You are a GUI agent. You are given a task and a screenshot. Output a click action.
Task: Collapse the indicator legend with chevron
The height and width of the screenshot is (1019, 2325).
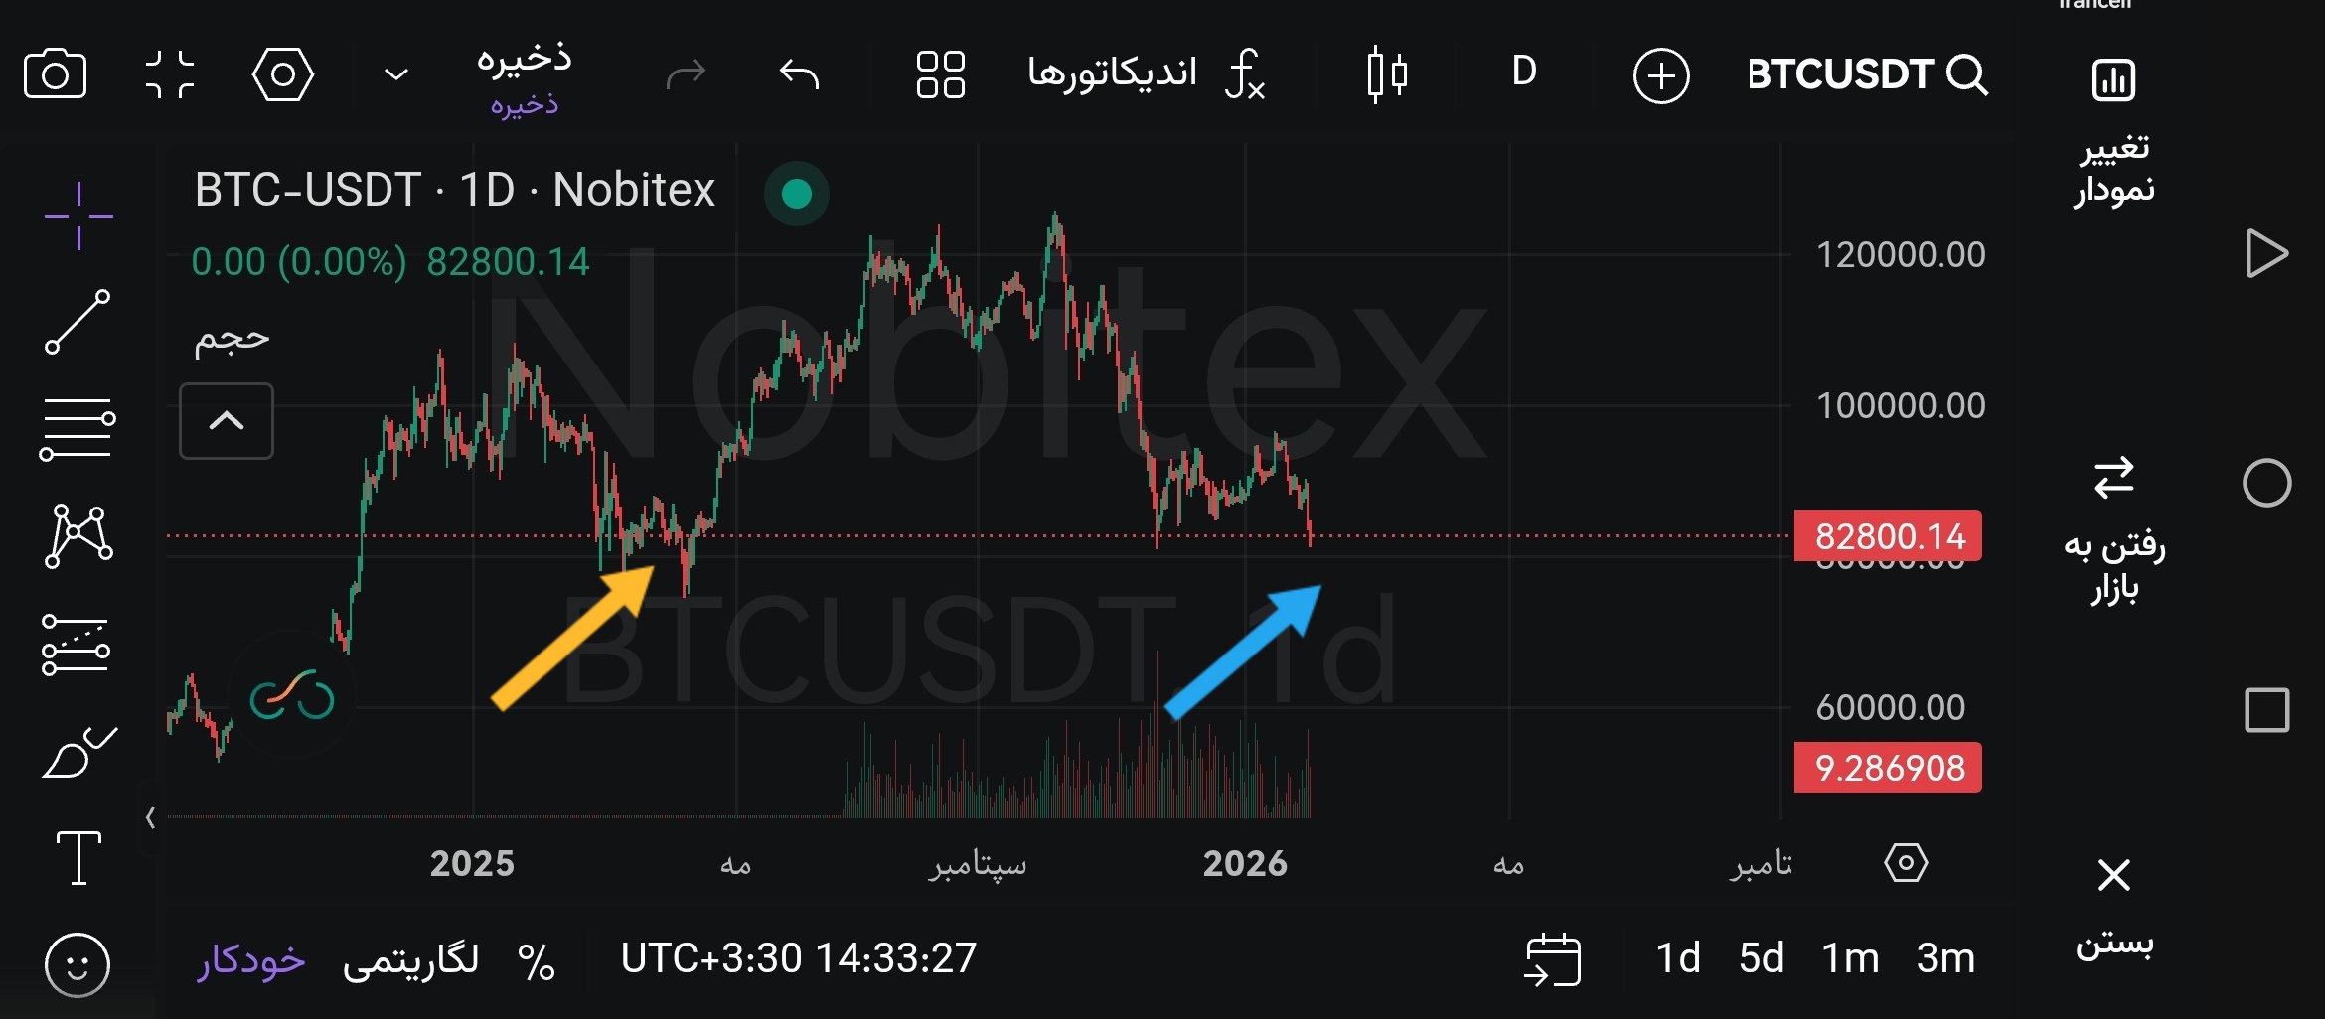coord(227,421)
